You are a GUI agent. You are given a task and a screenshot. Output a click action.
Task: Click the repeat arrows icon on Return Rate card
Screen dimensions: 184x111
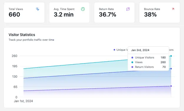click(x=128, y=9)
